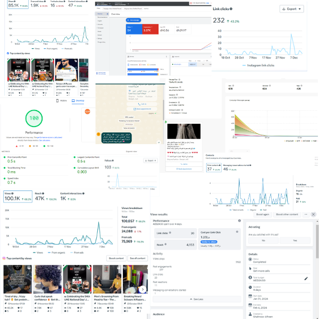Open the Export dropdown beside Link clicks
319x319 pixels.
point(291,9)
